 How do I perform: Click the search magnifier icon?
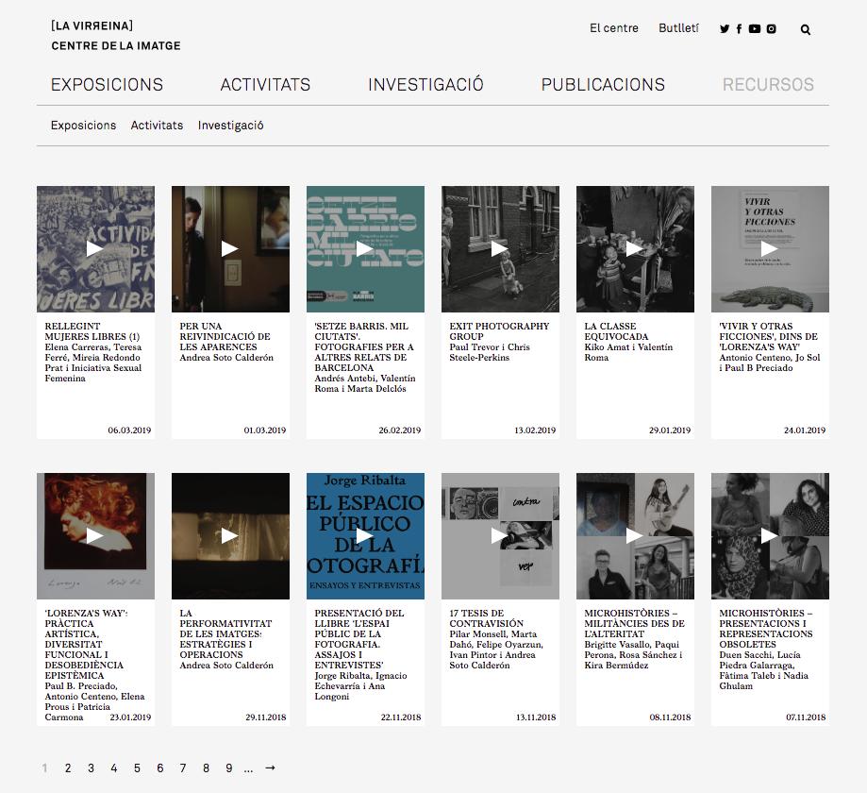[x=806, y=30]
